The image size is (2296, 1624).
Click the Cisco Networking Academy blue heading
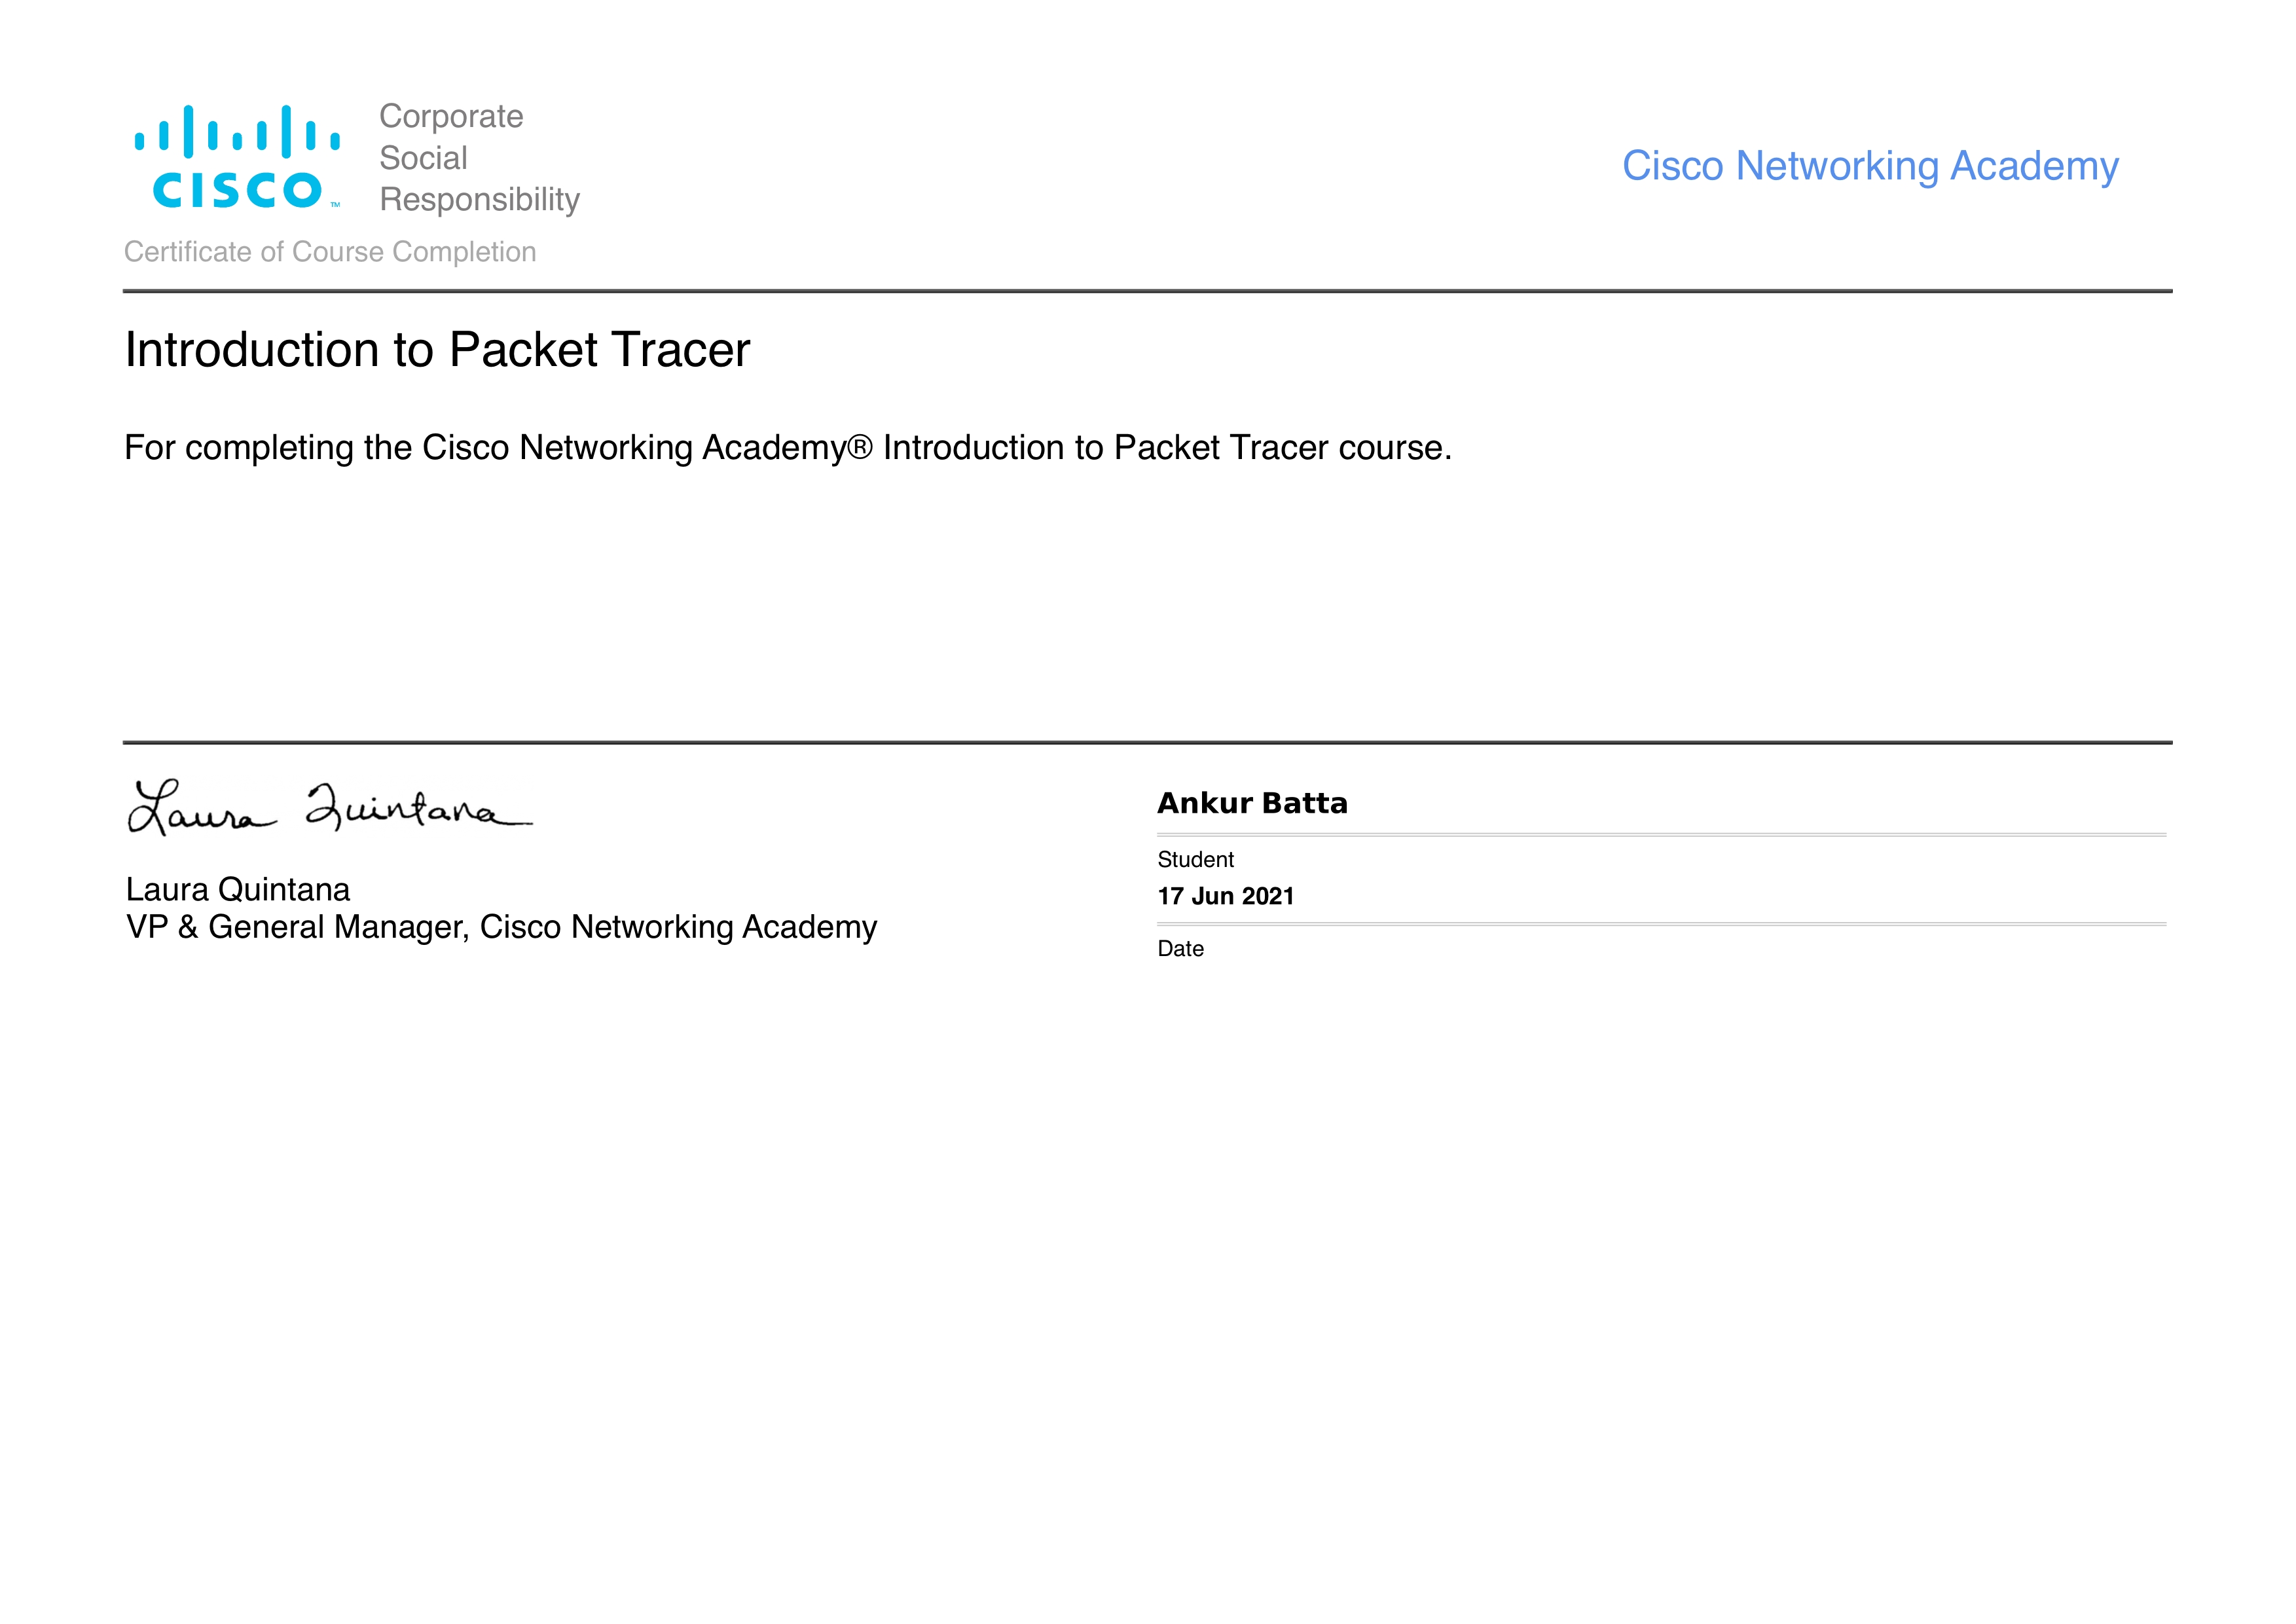pyautogui.click(x=1869, y=166)
